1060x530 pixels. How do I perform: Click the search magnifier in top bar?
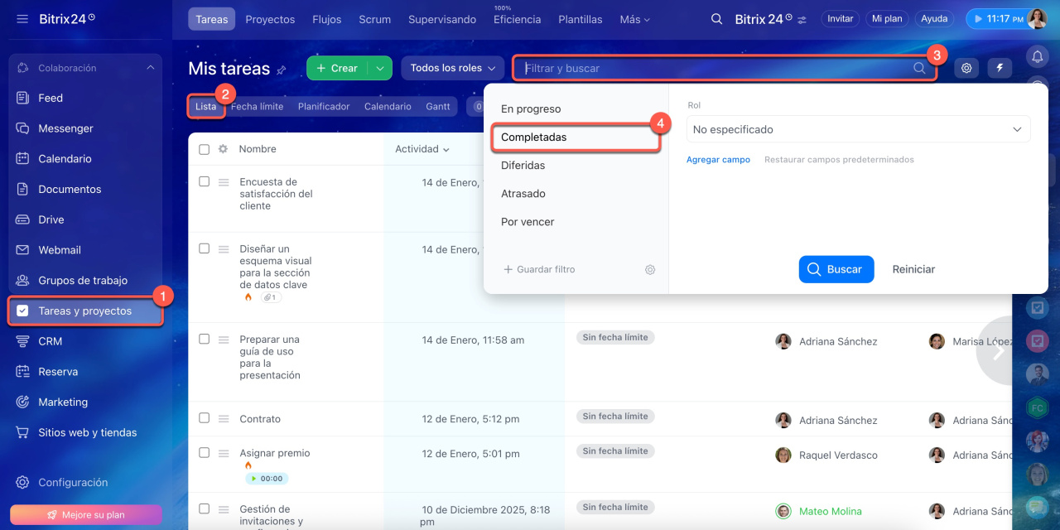pos(717,19)
